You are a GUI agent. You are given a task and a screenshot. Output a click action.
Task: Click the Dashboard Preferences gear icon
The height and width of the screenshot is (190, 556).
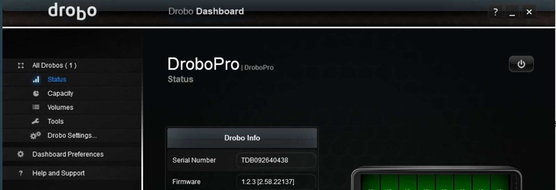tap(21, 154)
